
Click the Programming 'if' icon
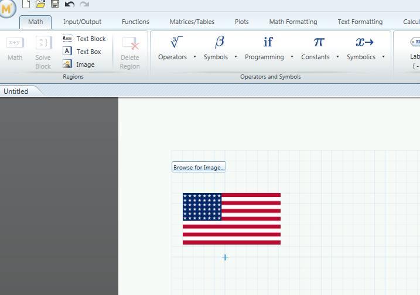pos(268,42)
